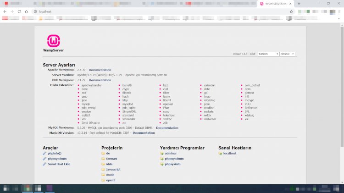
Task: Click the folder icon for open3
Action: coord(103,180)
